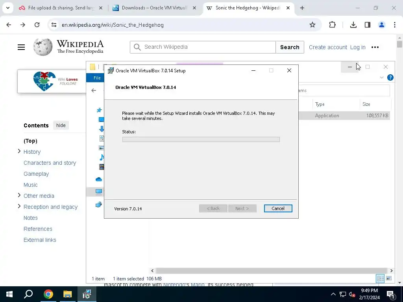The height and width of the screenshot is (302, 403).
Task: Expand Other media section in Contents
Action: click(x=19, y=195)
